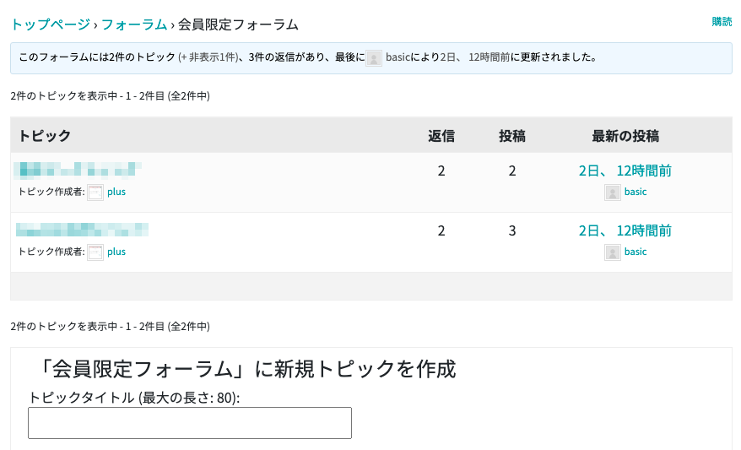Subscribe using the 購読 link

[722, 22]
